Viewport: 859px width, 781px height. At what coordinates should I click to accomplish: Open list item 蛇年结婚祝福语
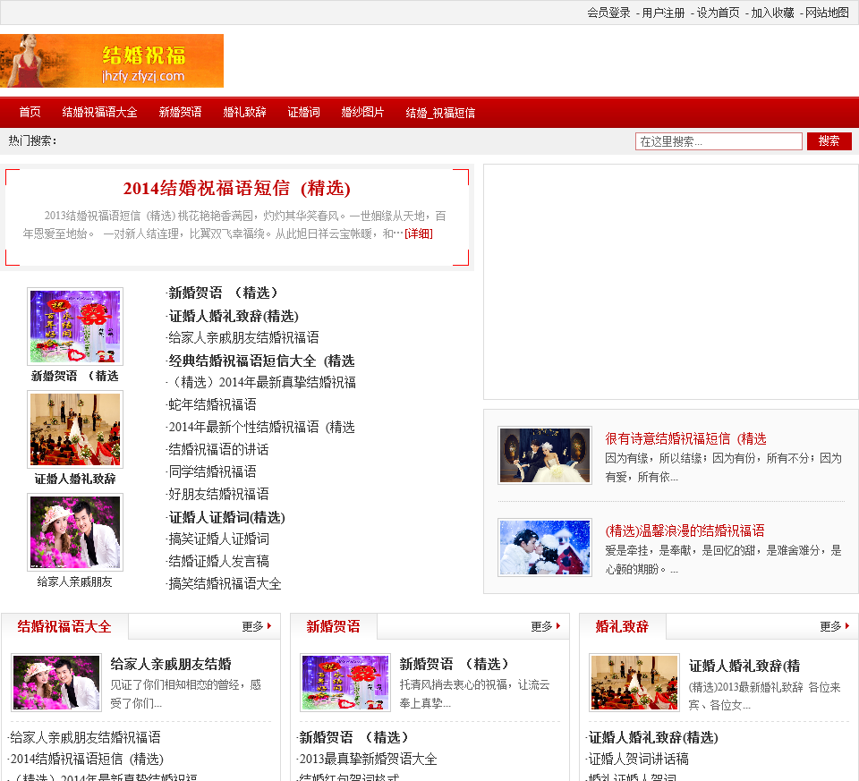pyautogui.click(x=212, y=404)
